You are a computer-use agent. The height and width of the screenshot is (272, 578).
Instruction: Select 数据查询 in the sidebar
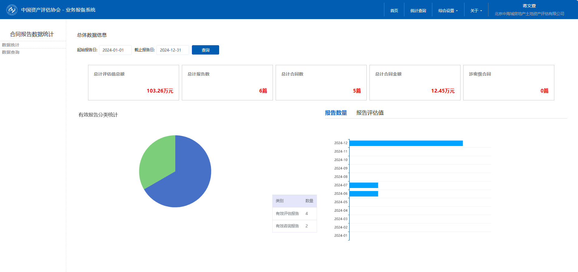pos(11,52)
